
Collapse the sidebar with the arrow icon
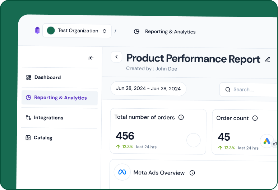click(x=91, y=58)
